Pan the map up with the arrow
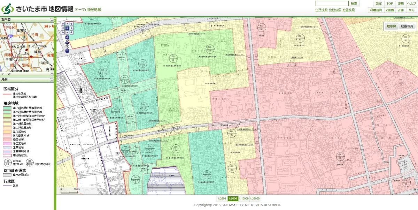 [x=67, y=24]
